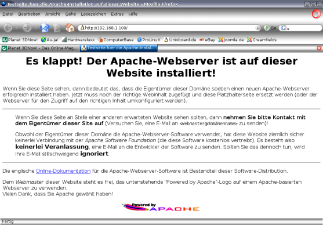Go back with the Back arrow button
Image resolution: width=323 pixels, height=225 pixels.
8,28
